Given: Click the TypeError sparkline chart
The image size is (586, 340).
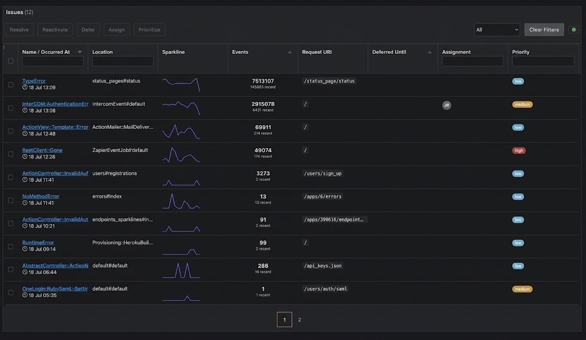Looking at the screenshot, I should [181, 85].
